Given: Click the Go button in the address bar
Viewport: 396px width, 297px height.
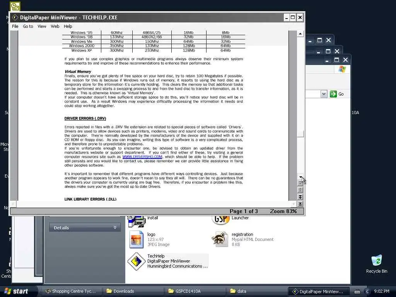Looking at the screenshot, I should [x=337, y=94].
